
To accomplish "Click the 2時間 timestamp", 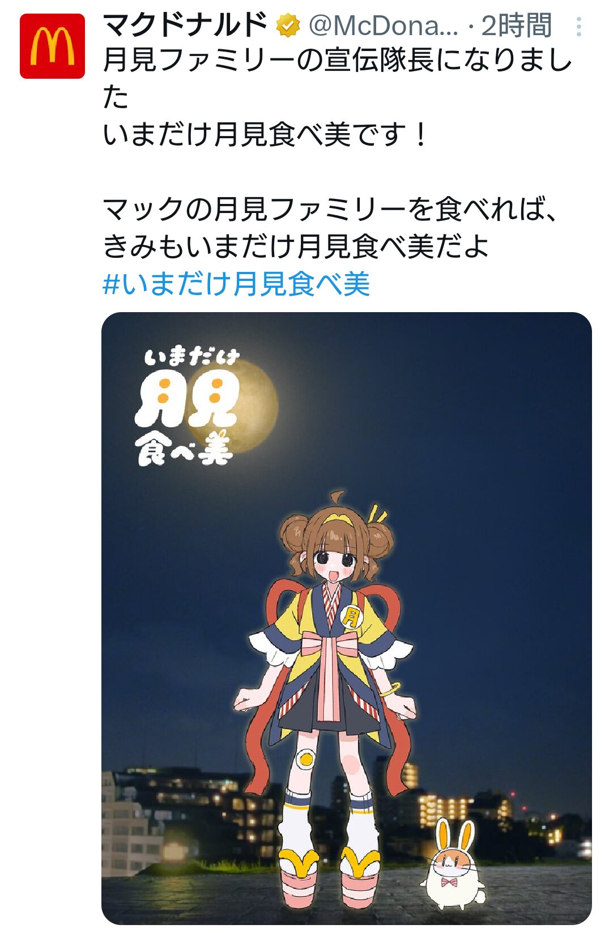I will pyautogui.click(x=516, y=25).
